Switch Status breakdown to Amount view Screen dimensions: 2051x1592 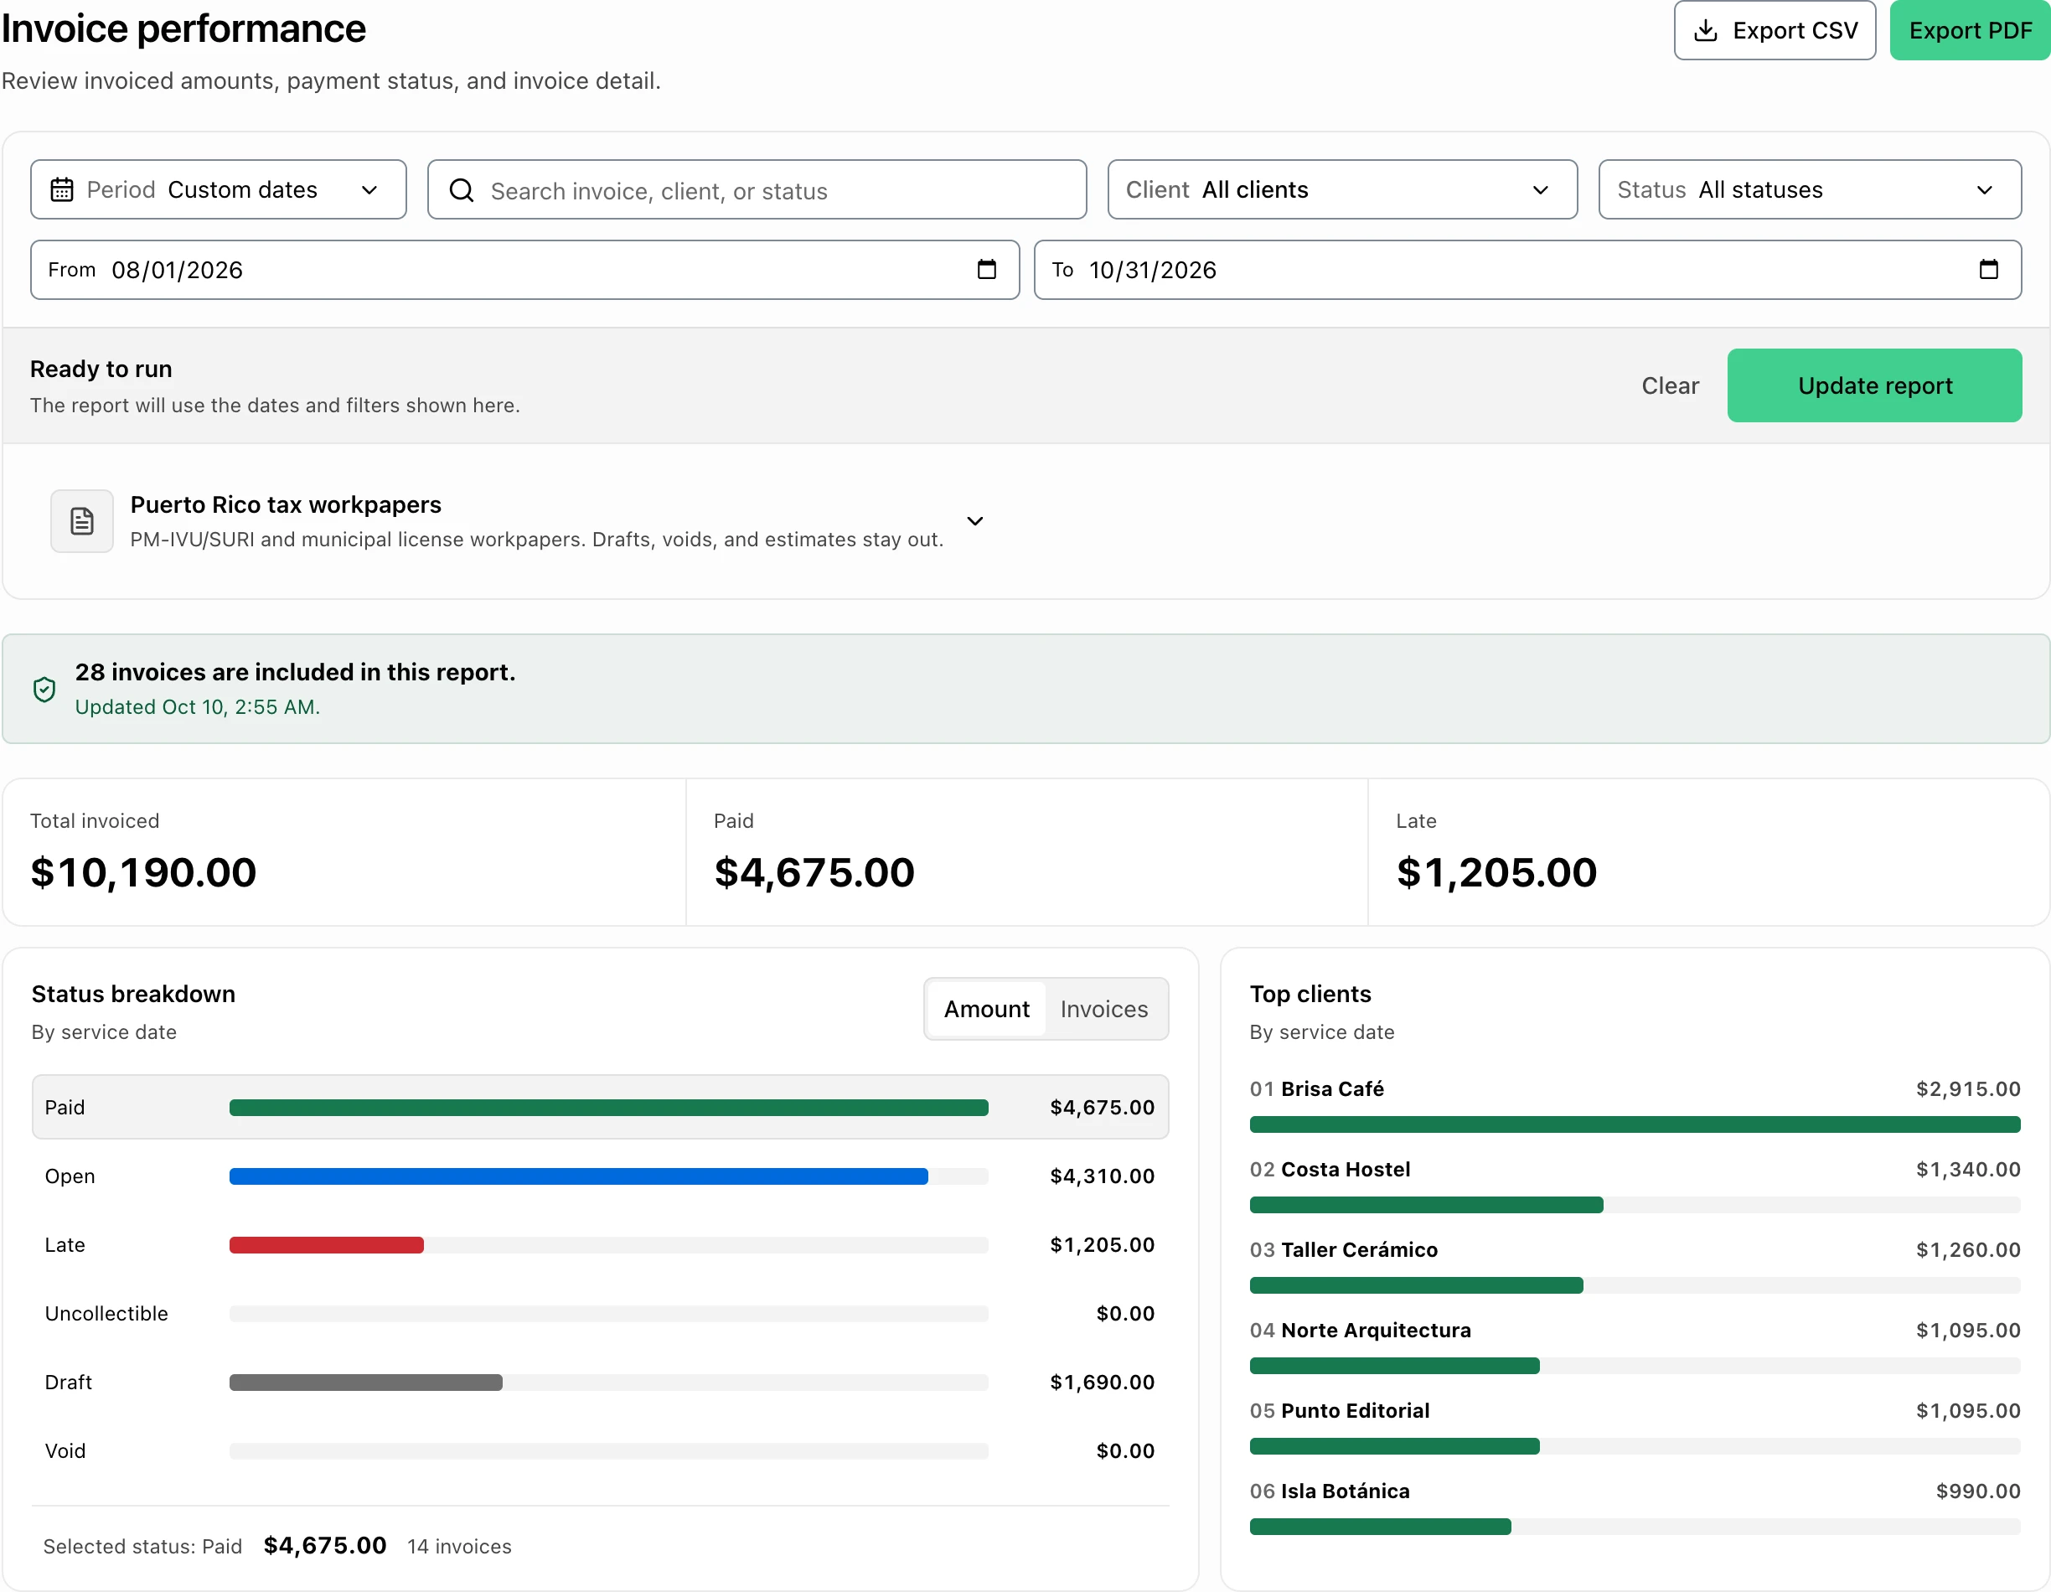pyautogui.click(x=986, y=1009)
